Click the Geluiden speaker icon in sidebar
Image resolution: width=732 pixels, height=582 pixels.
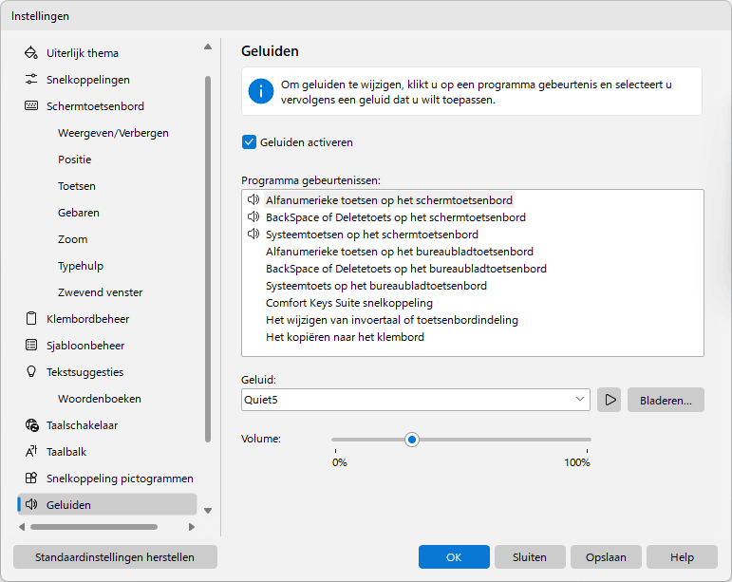pyautogui.click(x=31, y=504)
